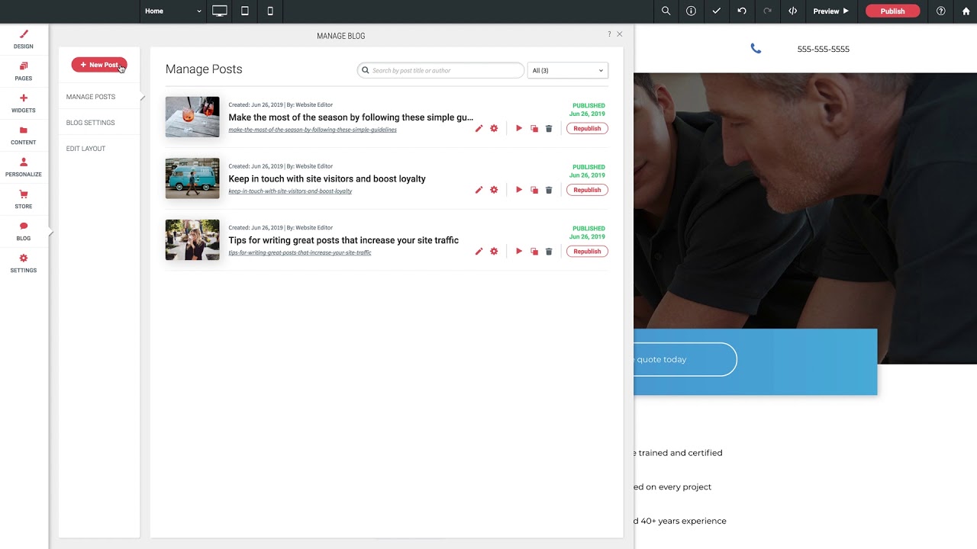The width and height of the screenshot is (977, 549).
Task: Click the Publish button in top bar
Action: [892, 11]
